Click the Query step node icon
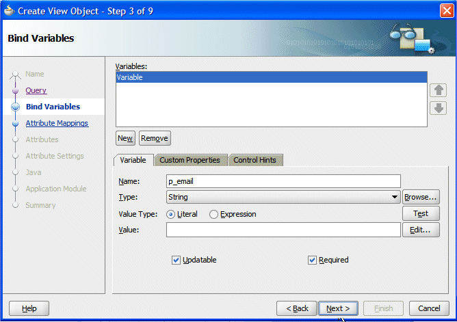This screenshot has width=457, height=322. 16,91
